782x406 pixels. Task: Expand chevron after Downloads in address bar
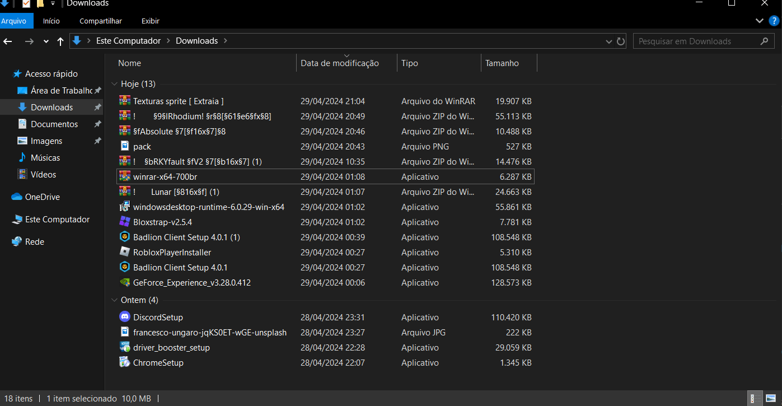225,41
